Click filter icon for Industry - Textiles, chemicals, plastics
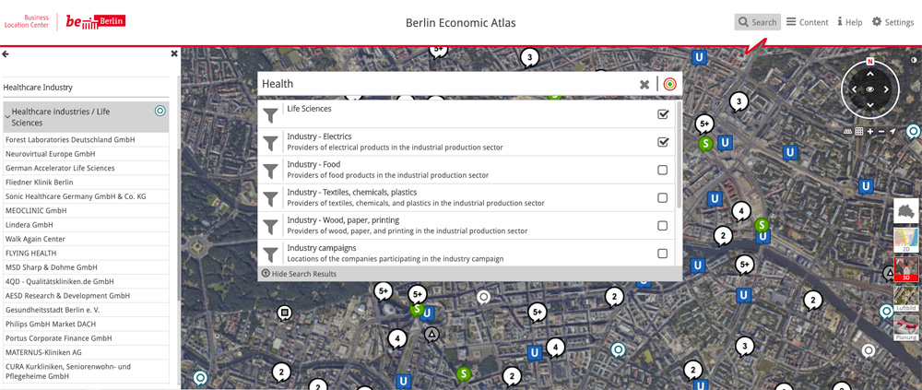This screenshot has height=390, width=922. tap(270, 198)
